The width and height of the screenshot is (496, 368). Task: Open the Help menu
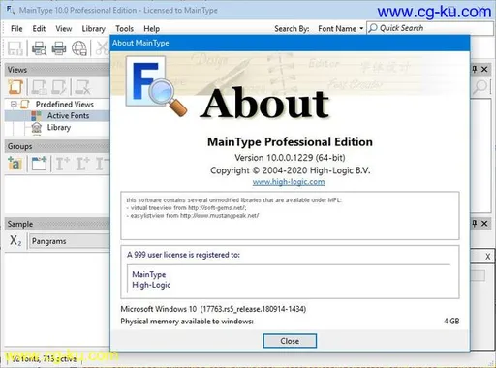151,29
